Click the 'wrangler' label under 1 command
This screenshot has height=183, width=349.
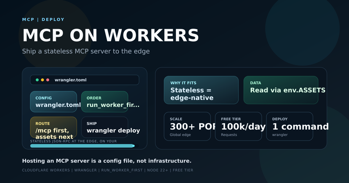280,135
